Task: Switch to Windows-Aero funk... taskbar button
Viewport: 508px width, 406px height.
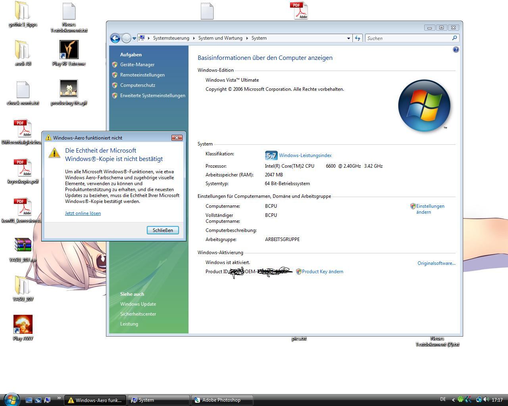Action: [x=95, y=400]
